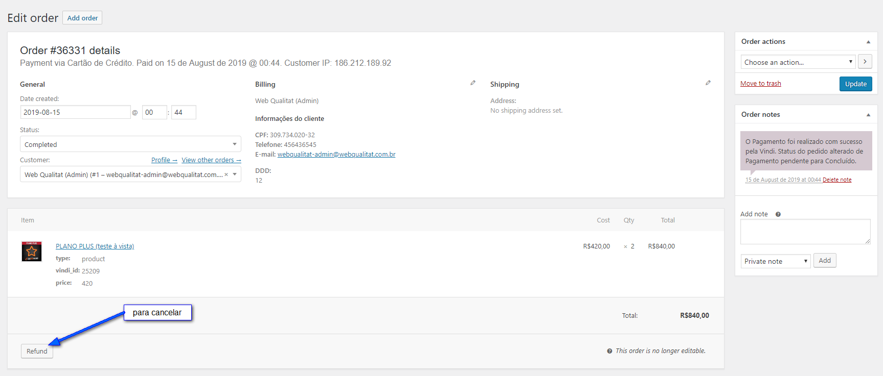
Task: Edit billing details with pencil icon
Action: pos(473,83)
